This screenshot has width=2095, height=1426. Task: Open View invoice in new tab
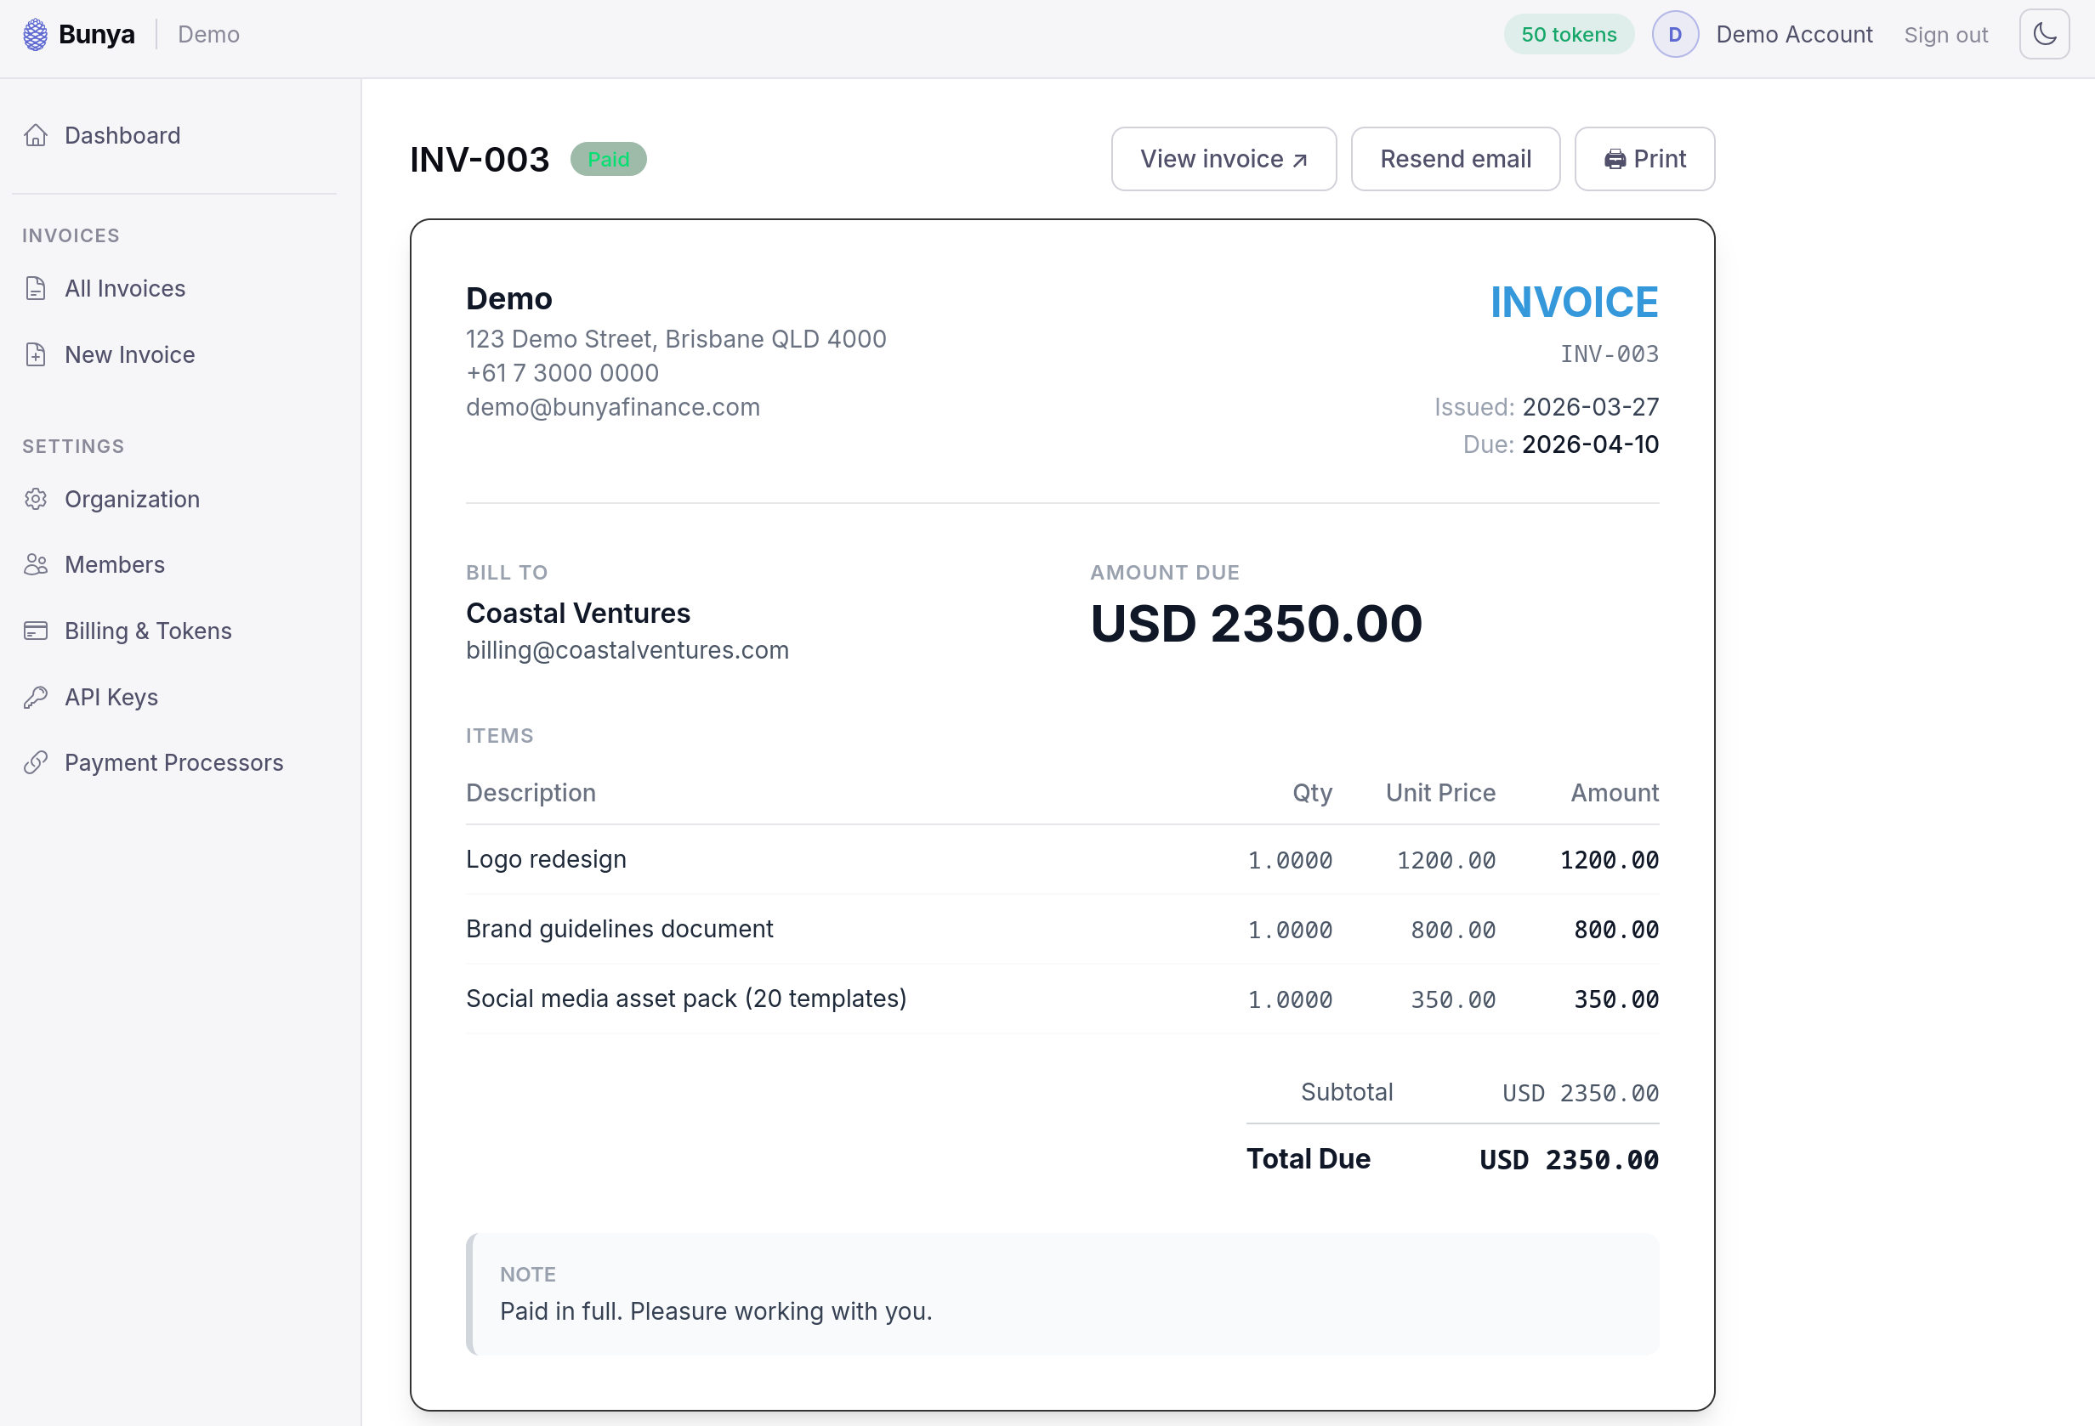(1224, 160)
